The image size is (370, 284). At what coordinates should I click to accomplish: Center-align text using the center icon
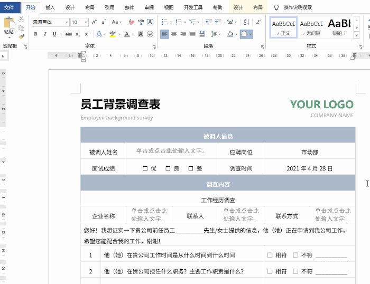click(x=174, y=34)
